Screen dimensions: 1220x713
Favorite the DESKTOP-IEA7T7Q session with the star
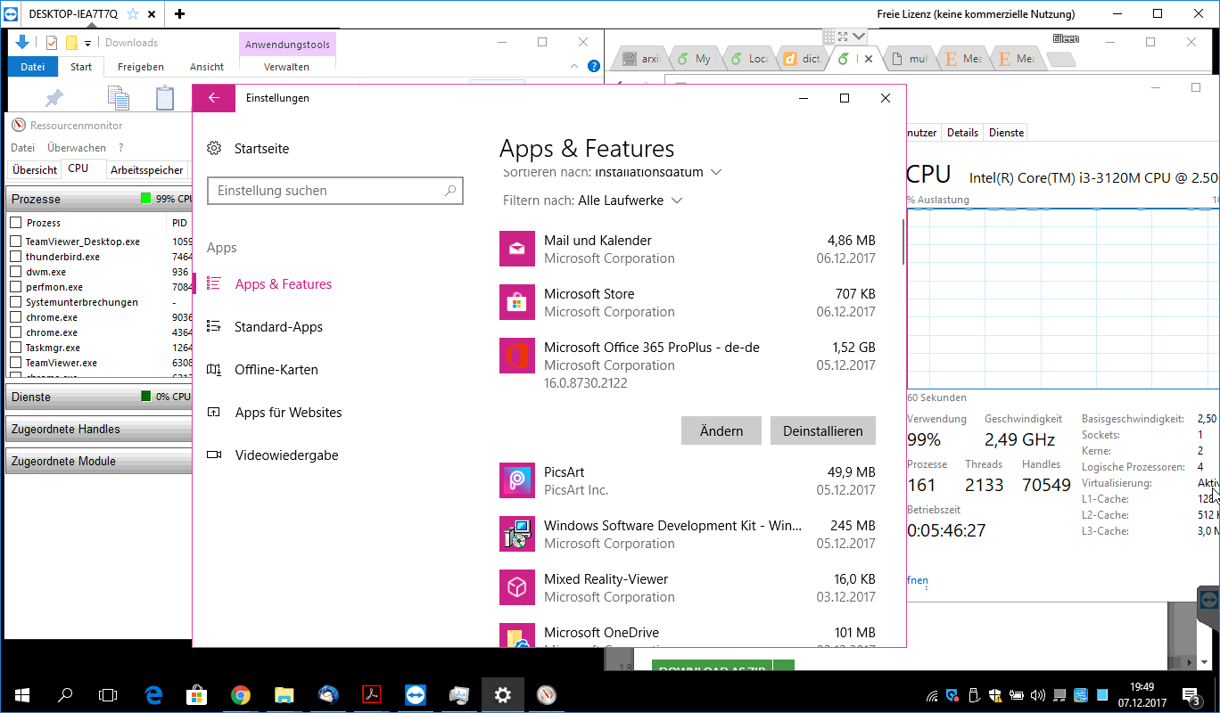coord(133,14)
